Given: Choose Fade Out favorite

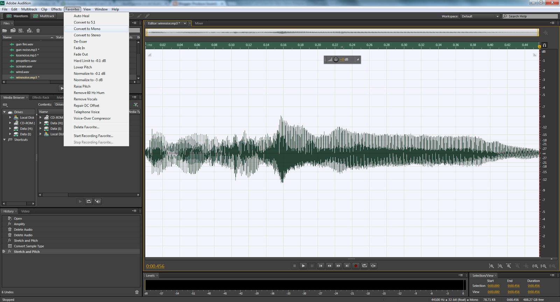Looking at the screenshot, I should click(96, 54).
